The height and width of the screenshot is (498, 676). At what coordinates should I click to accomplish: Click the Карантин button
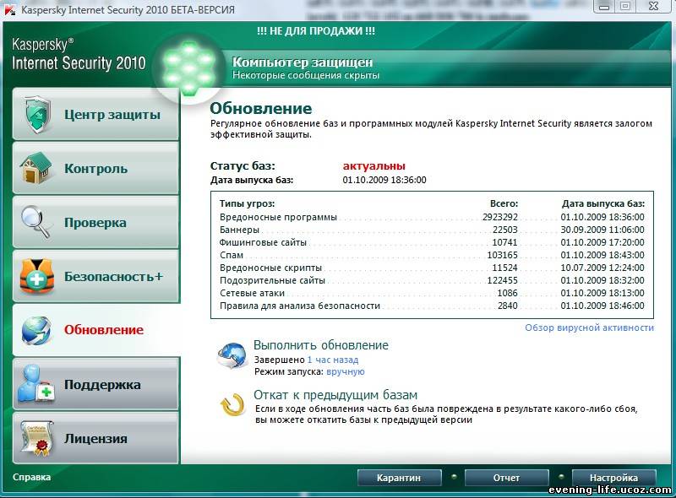(x=399, y=478)
